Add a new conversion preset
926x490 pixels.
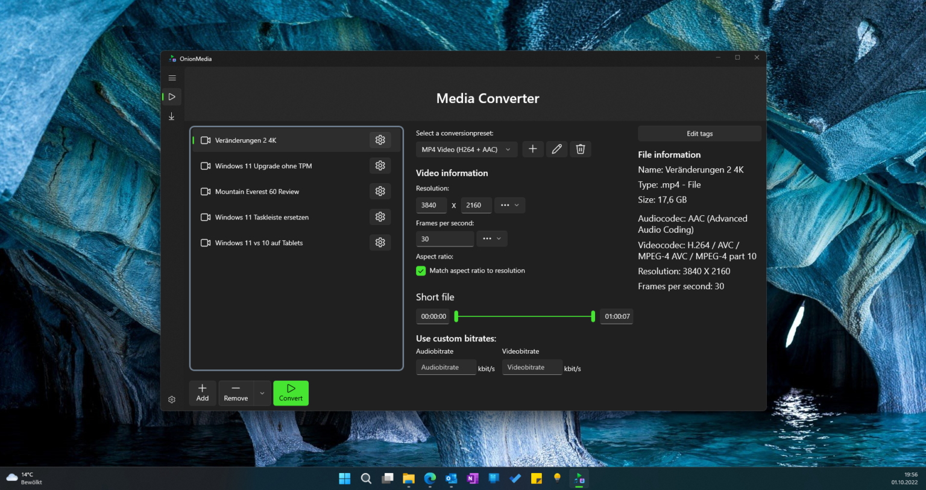click(x=533, y=149)
